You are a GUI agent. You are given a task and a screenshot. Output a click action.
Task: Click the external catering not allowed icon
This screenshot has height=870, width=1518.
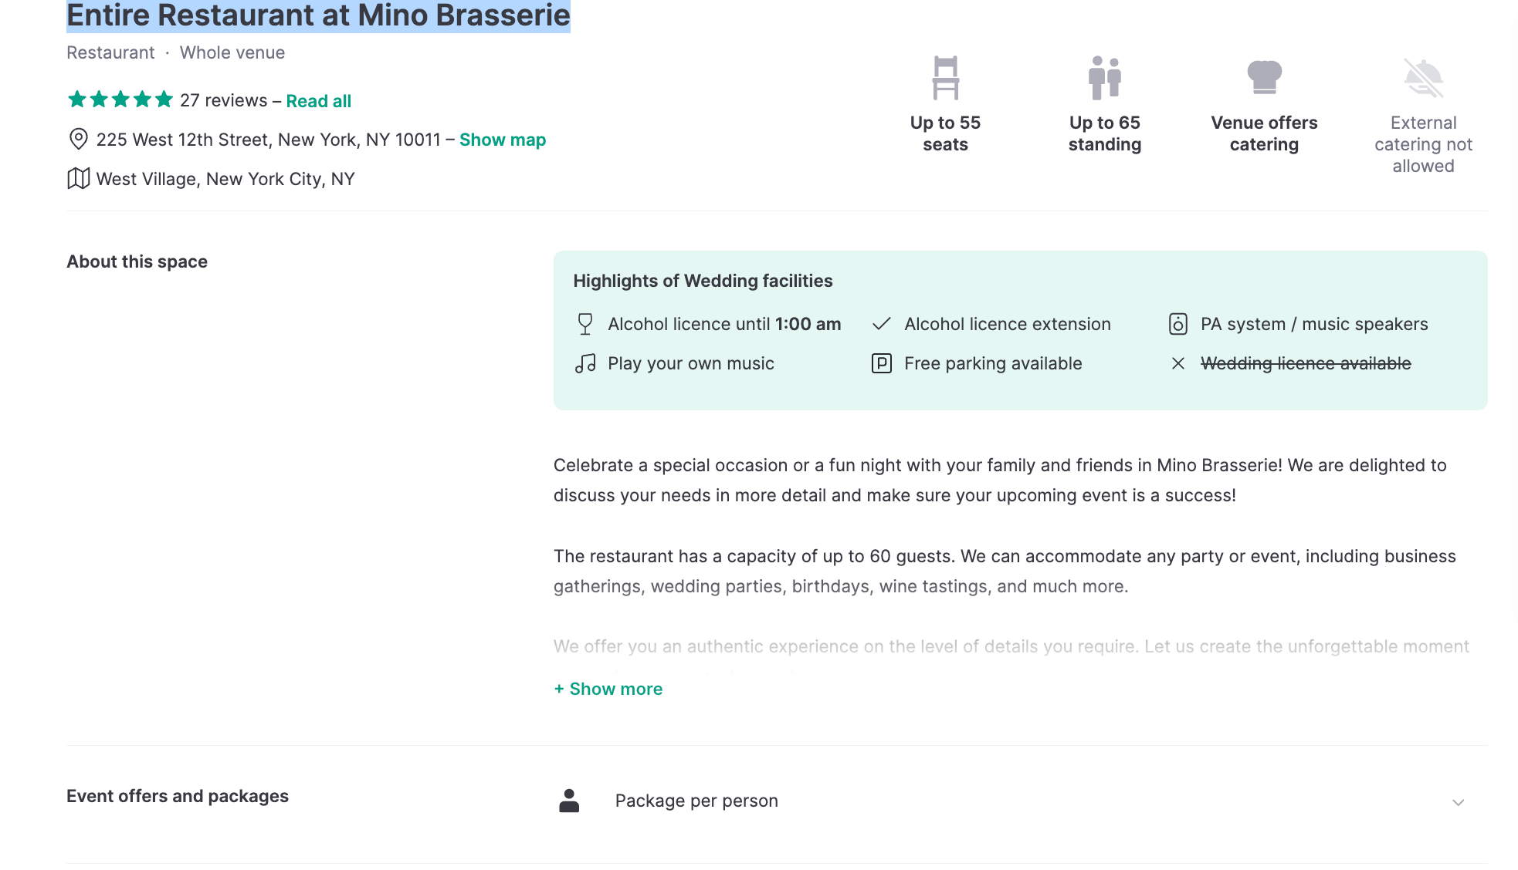[1423, 78]
